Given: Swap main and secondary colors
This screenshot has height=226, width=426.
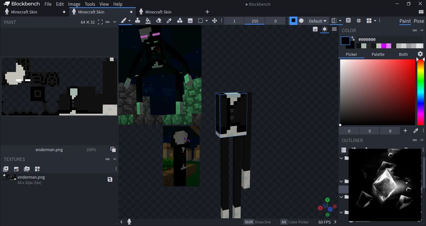Looking at the screenshot, I should point(353,39).
